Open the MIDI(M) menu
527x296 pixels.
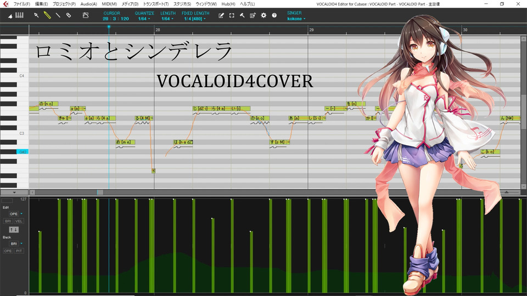click(109, 4)
